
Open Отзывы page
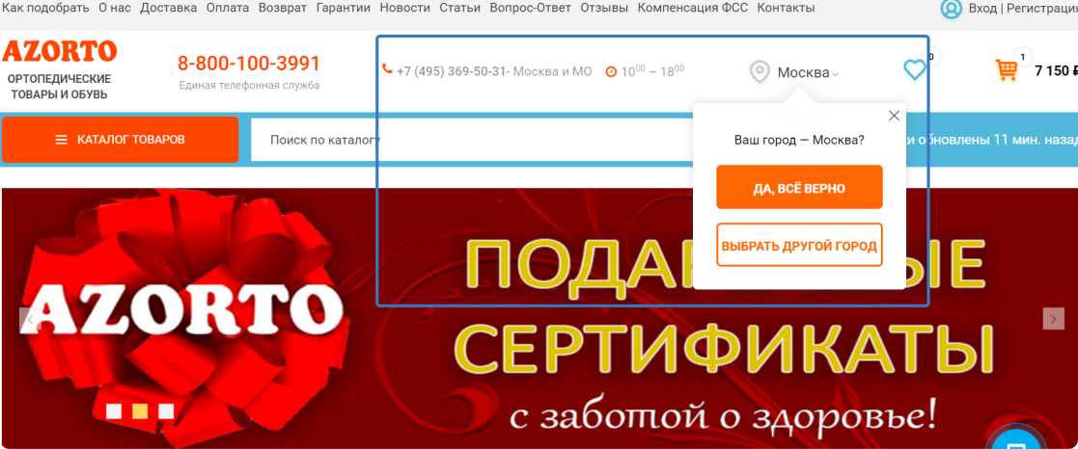(x=604, y=9)
